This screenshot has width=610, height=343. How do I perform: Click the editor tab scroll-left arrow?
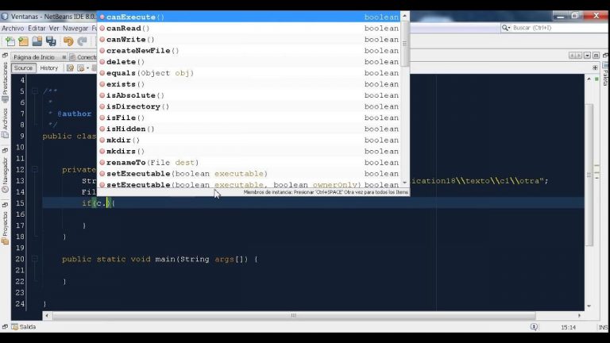coord(572,56)
